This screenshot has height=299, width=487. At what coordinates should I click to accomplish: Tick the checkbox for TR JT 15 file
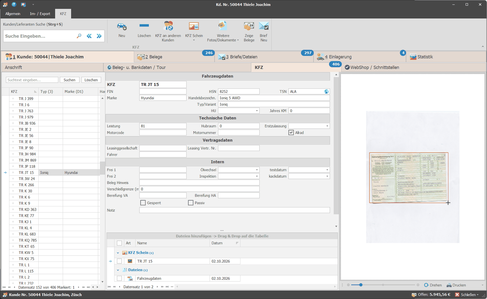point(119,261)
